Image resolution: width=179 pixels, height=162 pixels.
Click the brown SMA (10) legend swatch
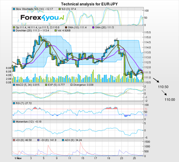[66, 27]
